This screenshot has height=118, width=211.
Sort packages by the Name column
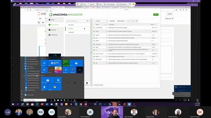(x=98, y=25)
